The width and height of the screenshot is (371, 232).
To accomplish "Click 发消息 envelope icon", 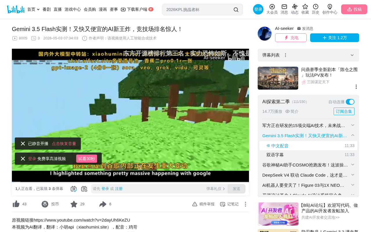I will [299, 28].
